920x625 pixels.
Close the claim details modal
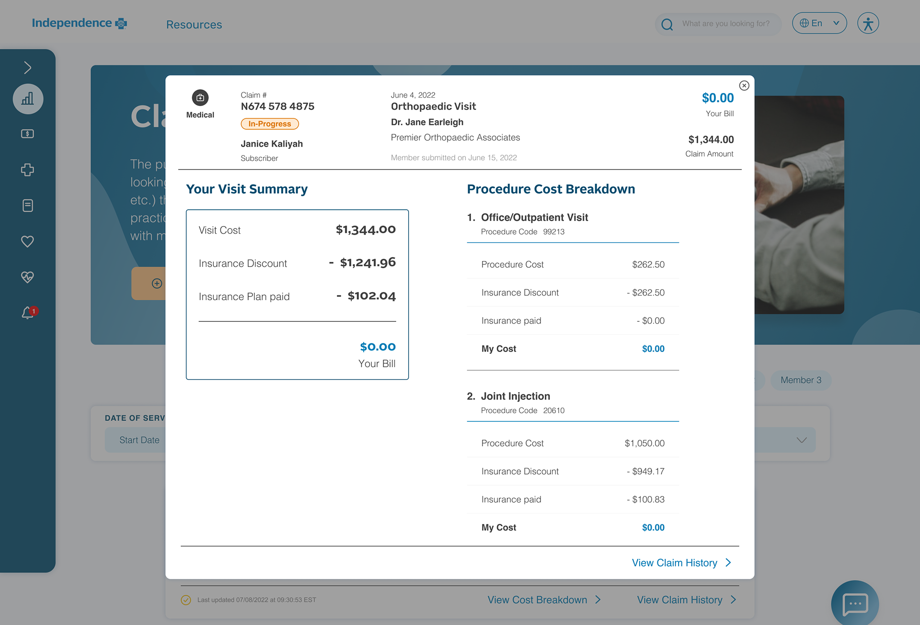point(744,86)
